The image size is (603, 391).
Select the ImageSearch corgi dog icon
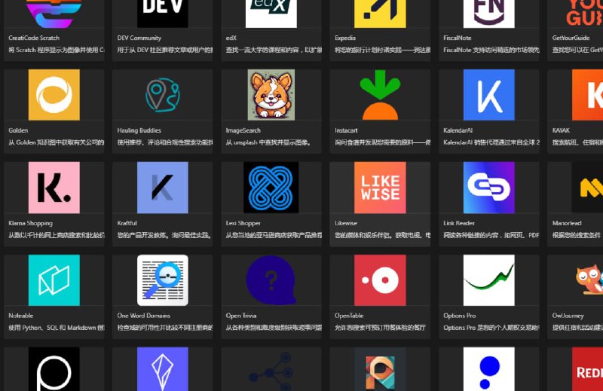271,95
